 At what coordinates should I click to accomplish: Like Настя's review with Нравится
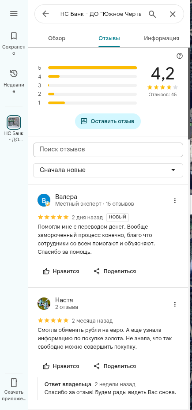tap(60, 366)
